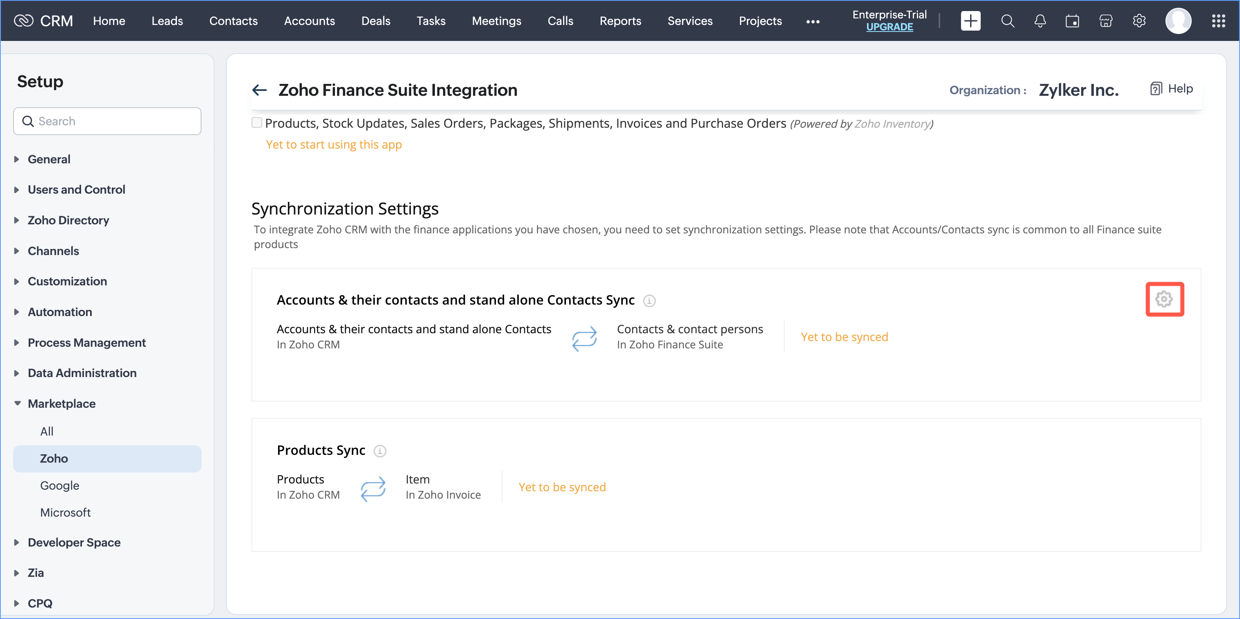
Task: Collapse the Marketplace section
Action: click(x=61, y=403)
